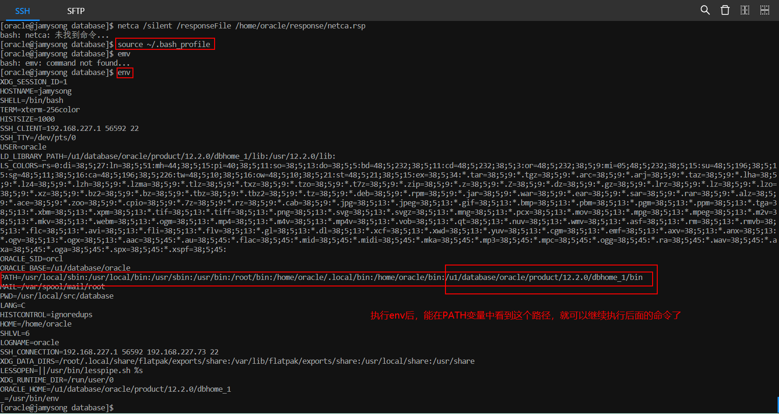Click the 'source ~/.bash_profile' command
Viewport: 779px width, 415px height.
(164, 45)
